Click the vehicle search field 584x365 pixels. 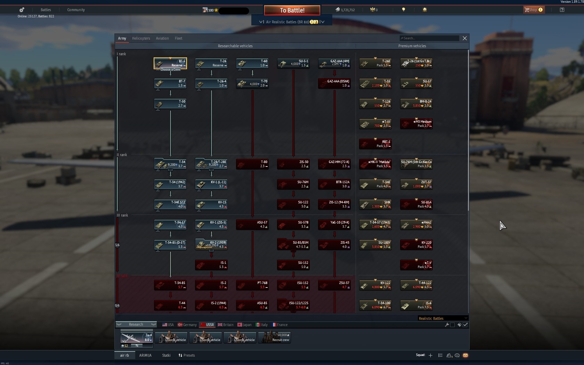coord(429,38)
